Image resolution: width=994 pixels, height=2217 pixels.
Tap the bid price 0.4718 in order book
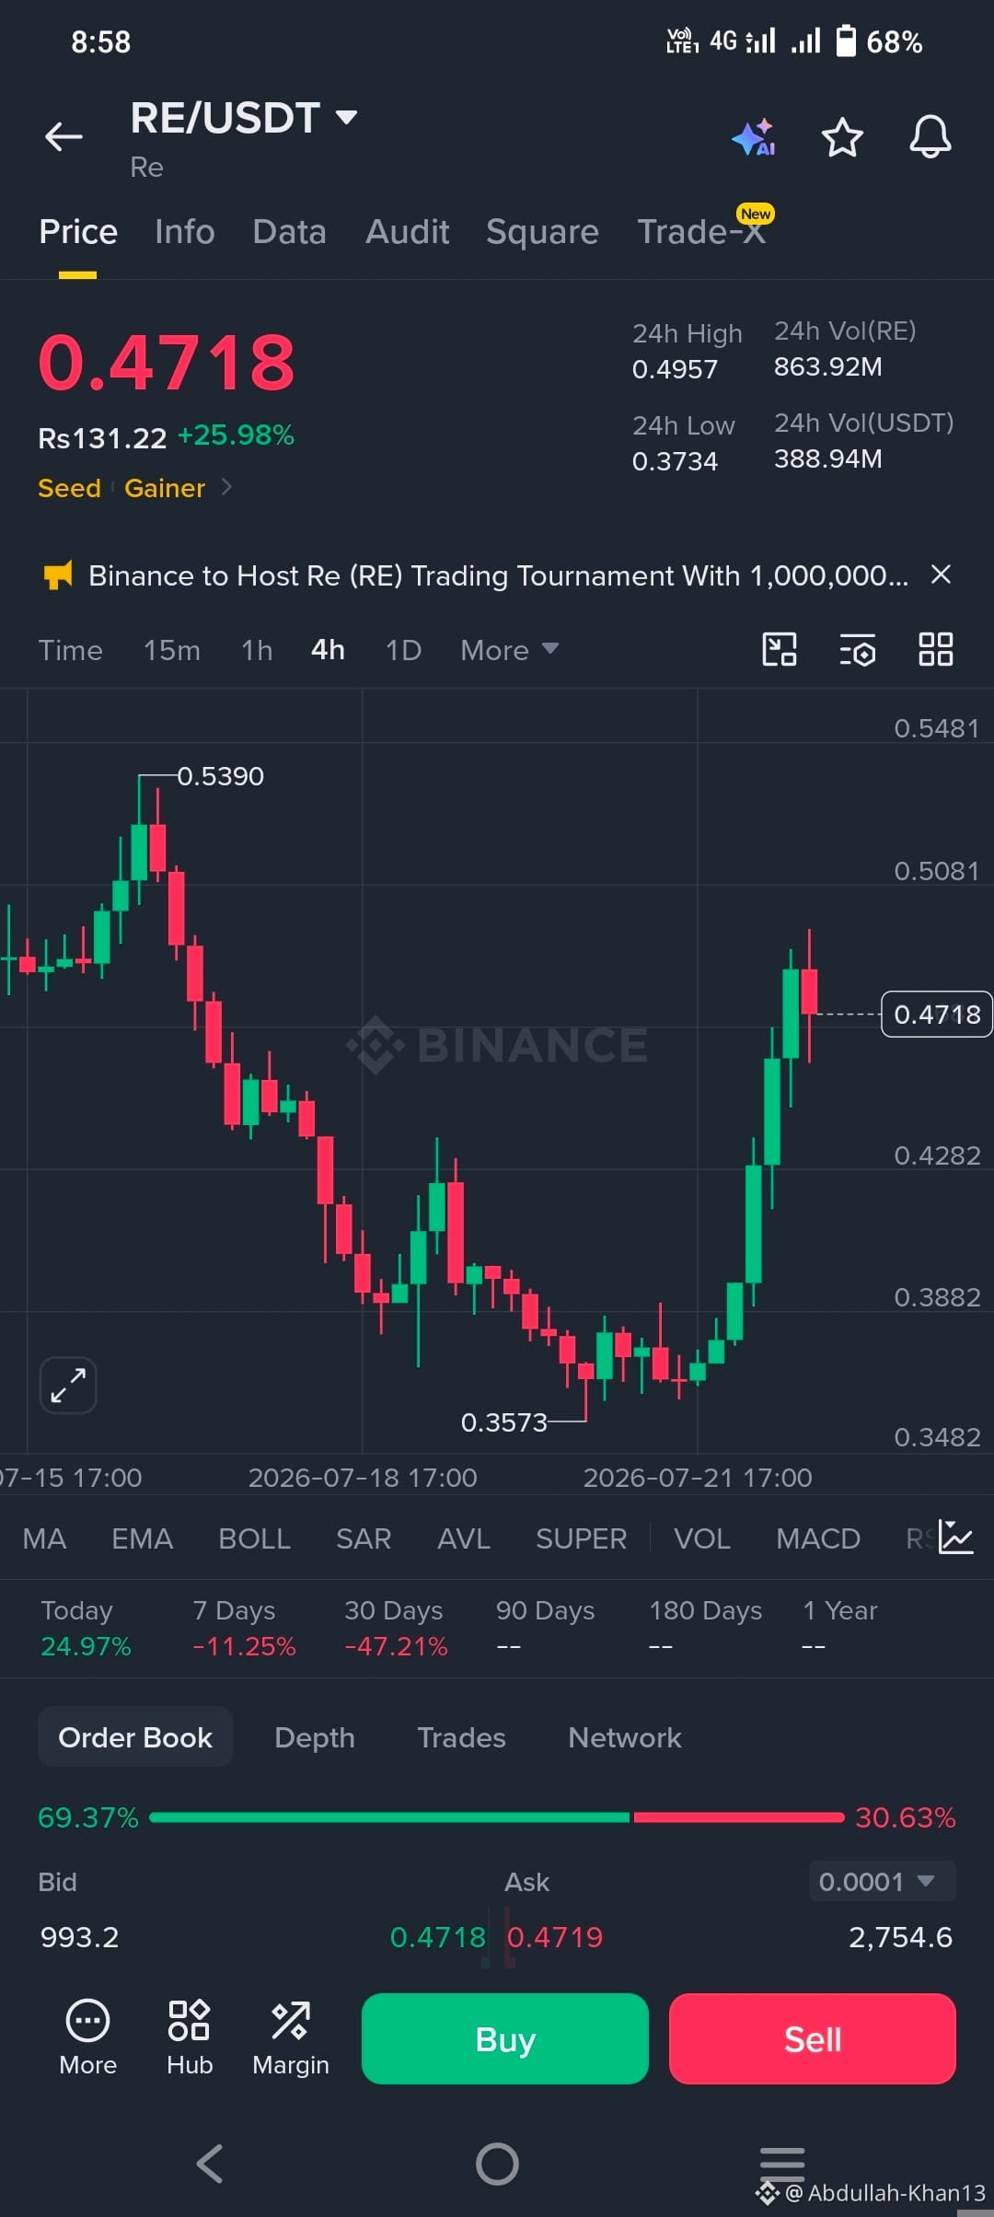[x=437, y=1936]
